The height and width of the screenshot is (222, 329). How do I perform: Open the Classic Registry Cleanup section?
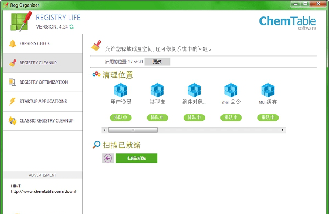pos(43,121)
